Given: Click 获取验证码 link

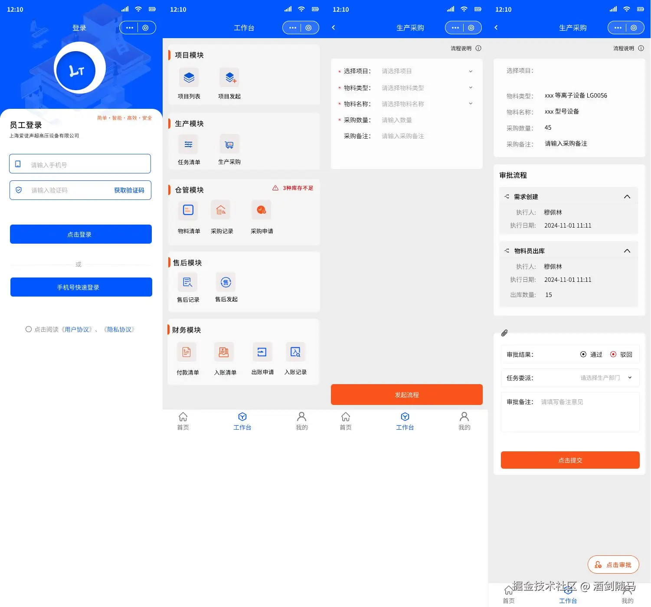Looking at the screenshot, I should tap(129, 190).
